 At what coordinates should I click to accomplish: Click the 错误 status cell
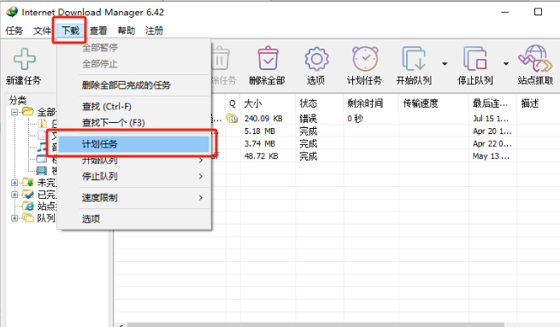coord(309,119)
